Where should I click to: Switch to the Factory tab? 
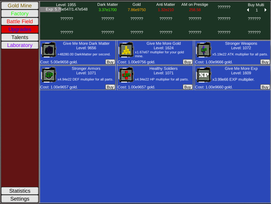tap(20, 13)
